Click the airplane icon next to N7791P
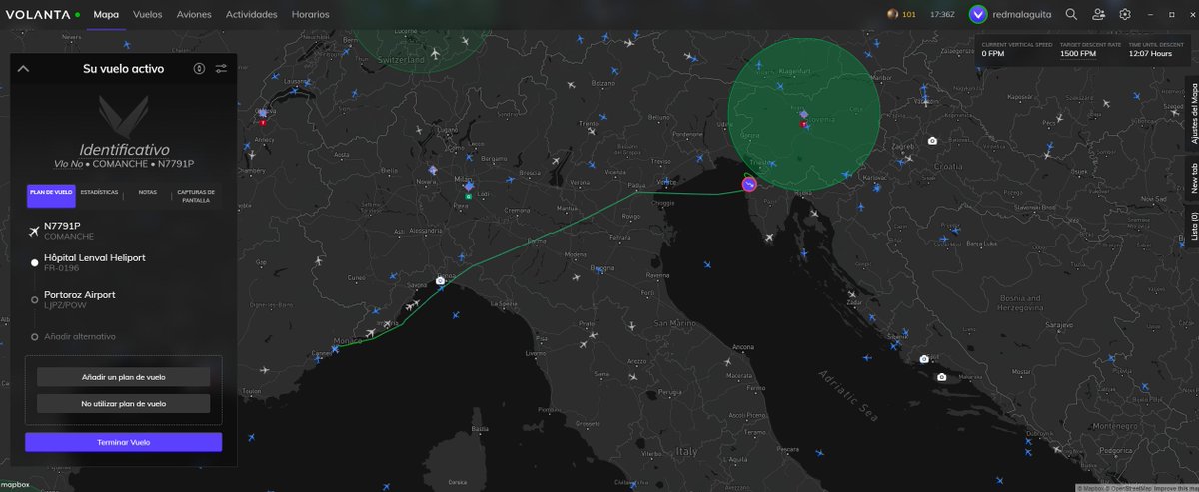Image resolution: width=1199 pixels, height=492 pixels. [35, 231]
